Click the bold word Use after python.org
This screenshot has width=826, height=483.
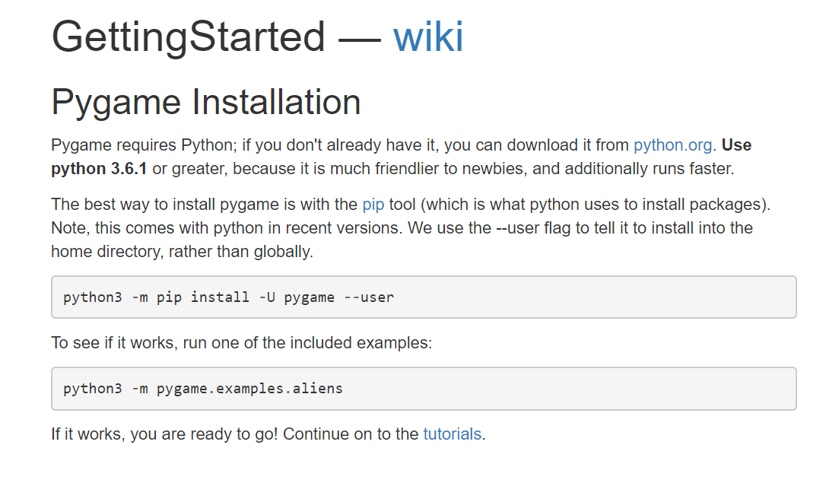(x=736, y=145)
